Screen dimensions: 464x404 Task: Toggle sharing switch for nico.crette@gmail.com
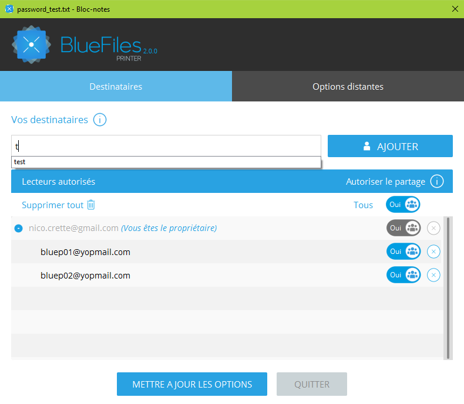(404, 228)
